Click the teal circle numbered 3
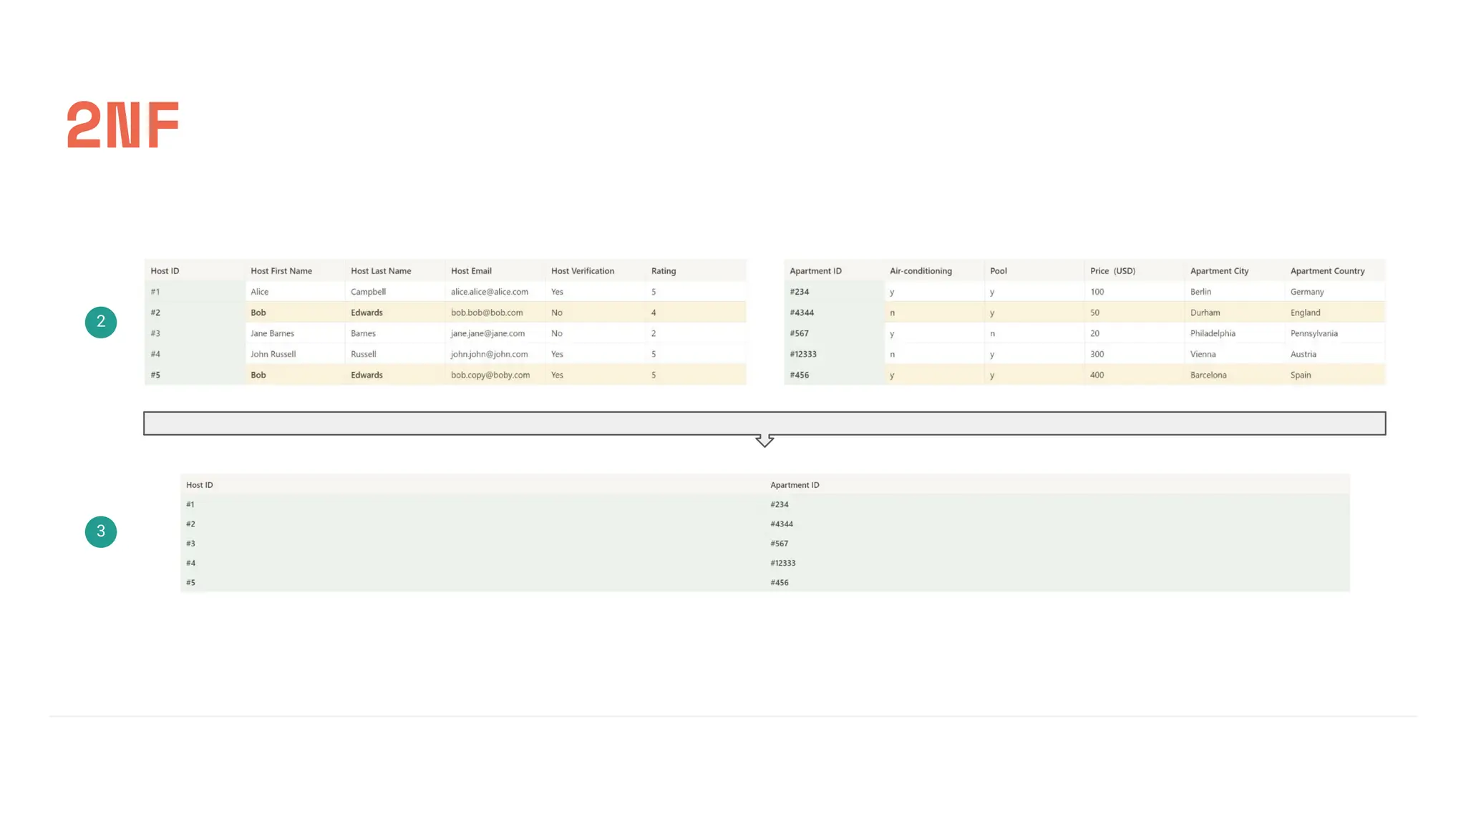Viewport: 1466px width, 824px height. pyautogui.click(x=101, y=531)
